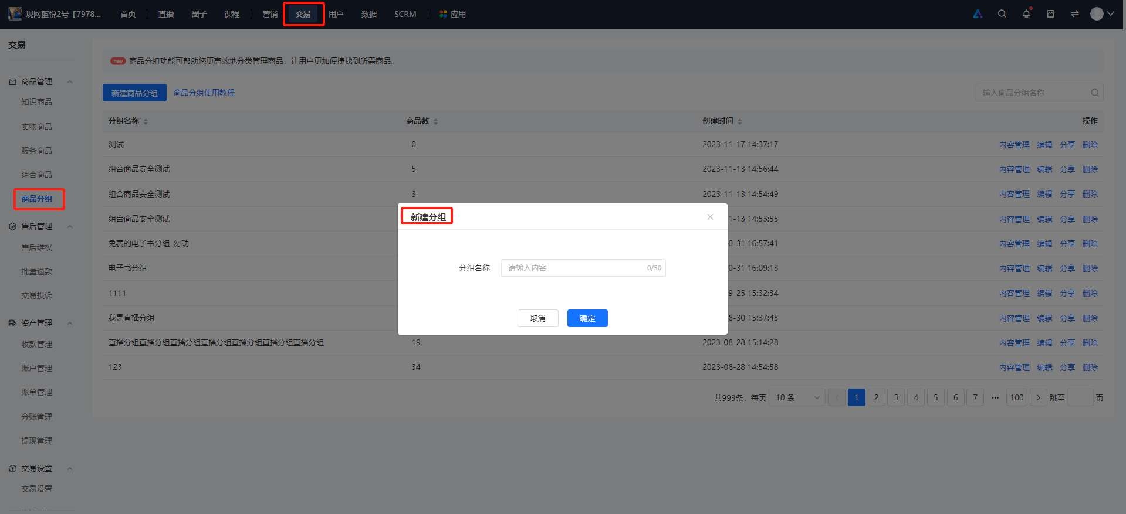Click the blue triangle logo icon in top bar
Image resolution: width=1126 pixels, height=514 pixels.
pos(978,13)
